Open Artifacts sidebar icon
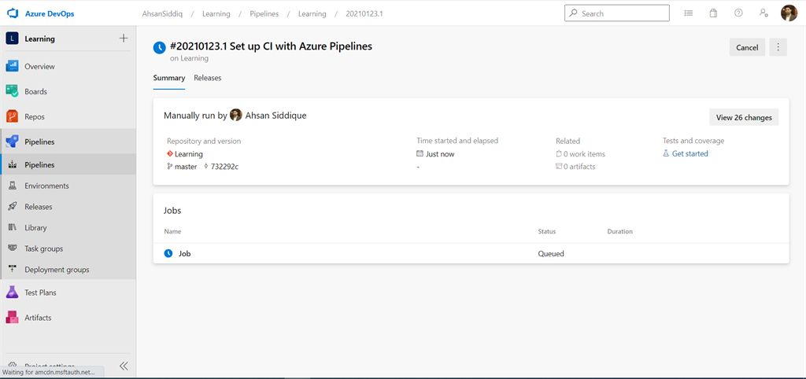Viewport: 806px width, 379px height. pyautogui.click(x=12, y=318)
